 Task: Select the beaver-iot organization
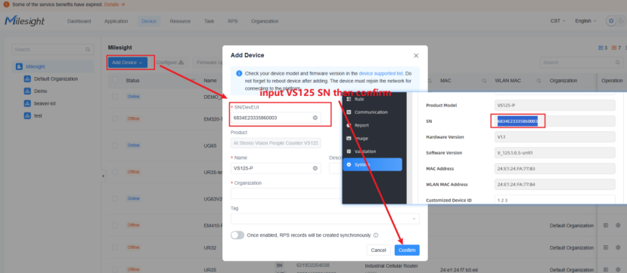44,103
